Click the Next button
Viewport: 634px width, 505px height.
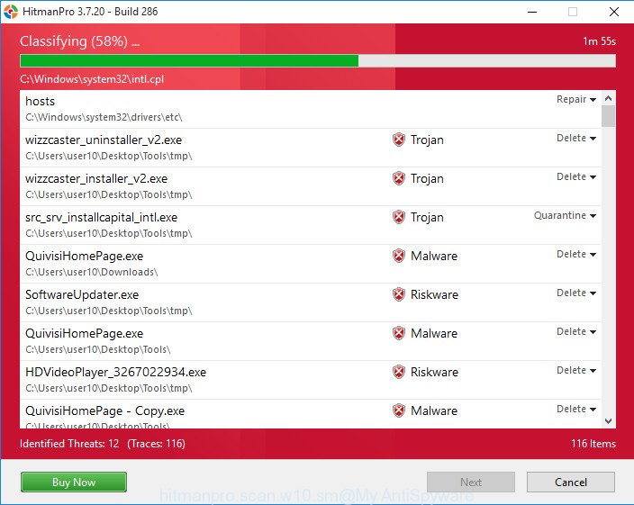click(x=471, y=482)
